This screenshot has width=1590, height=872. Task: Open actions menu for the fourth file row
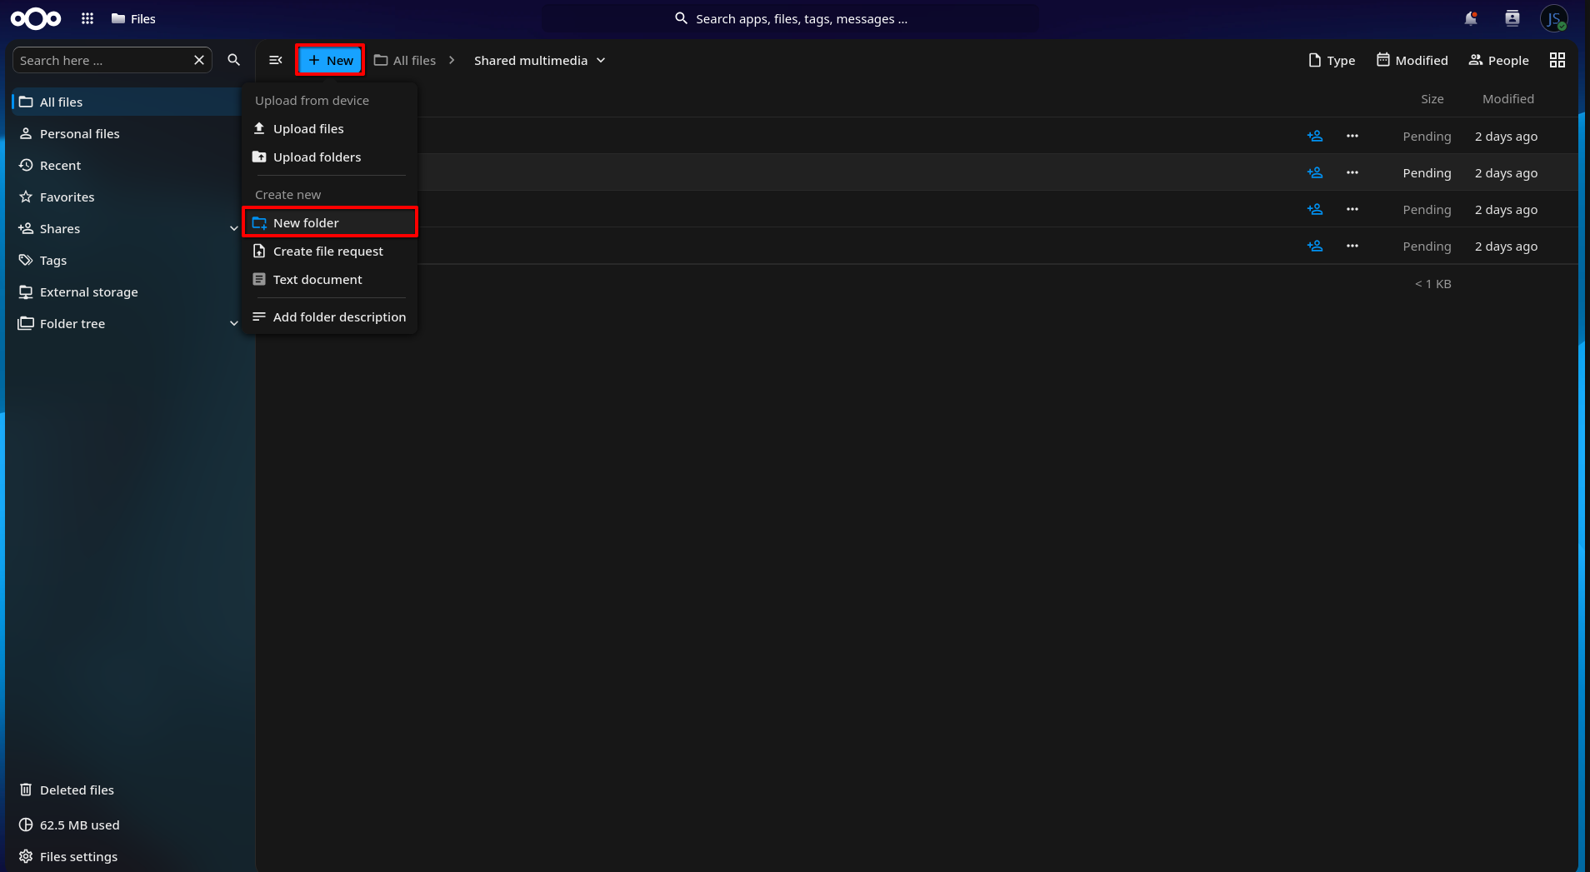[x=1352, y=246]
